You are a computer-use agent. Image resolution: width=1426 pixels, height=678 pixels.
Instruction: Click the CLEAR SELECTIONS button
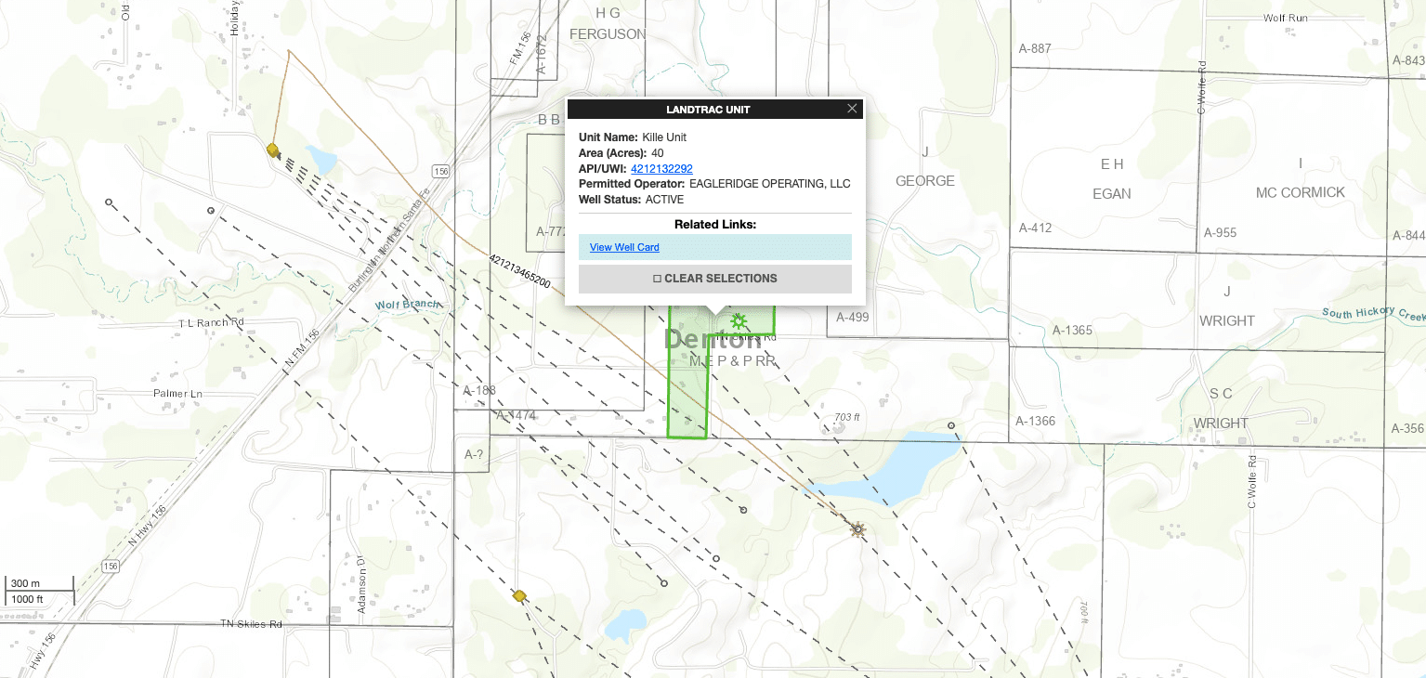point(715,279)
